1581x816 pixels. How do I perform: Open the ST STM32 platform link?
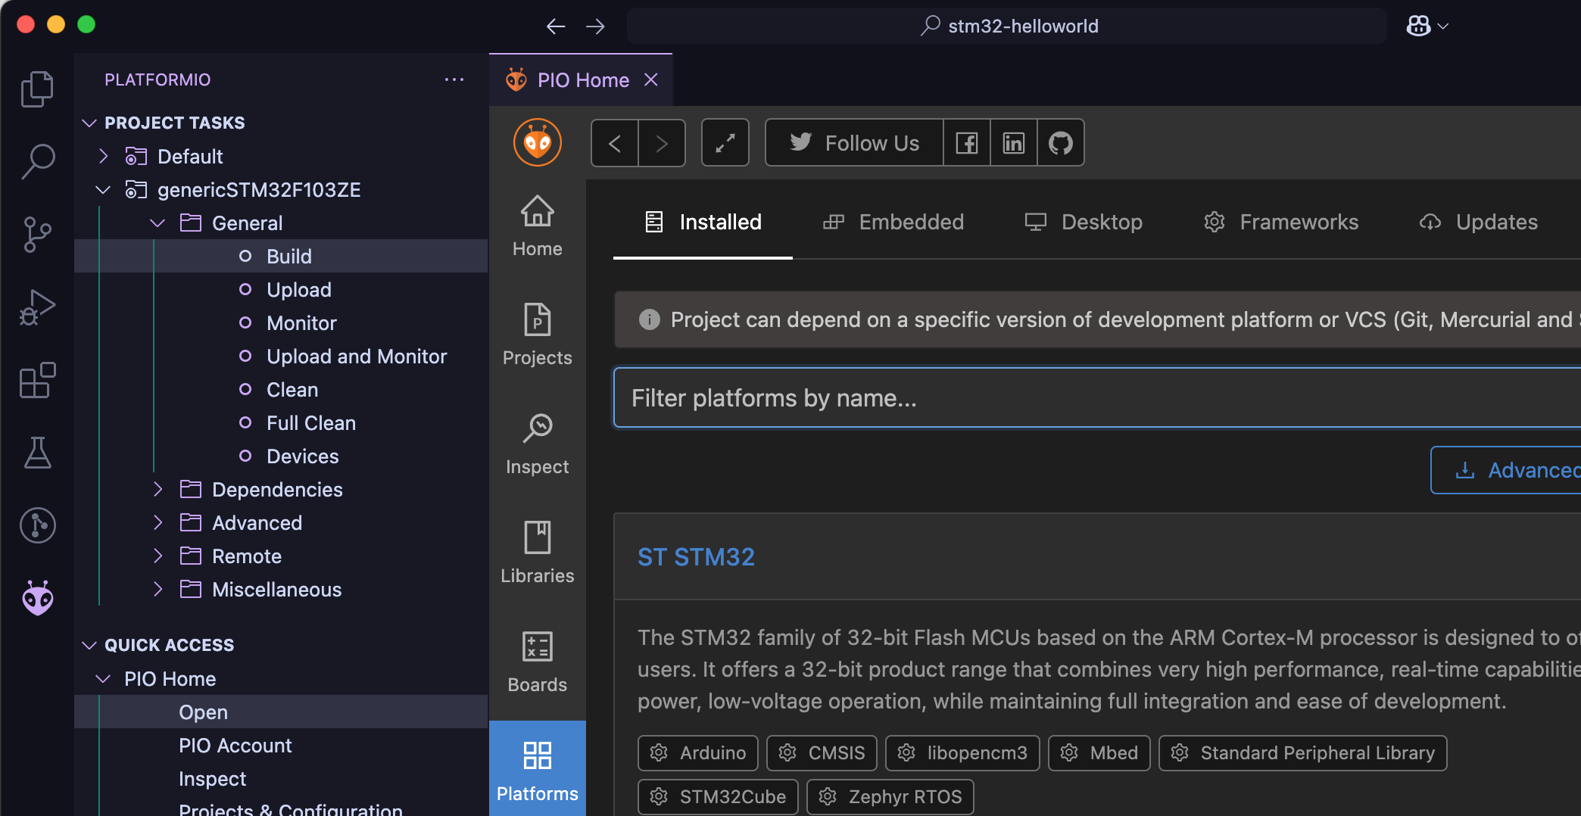click(x=696, y=557)
